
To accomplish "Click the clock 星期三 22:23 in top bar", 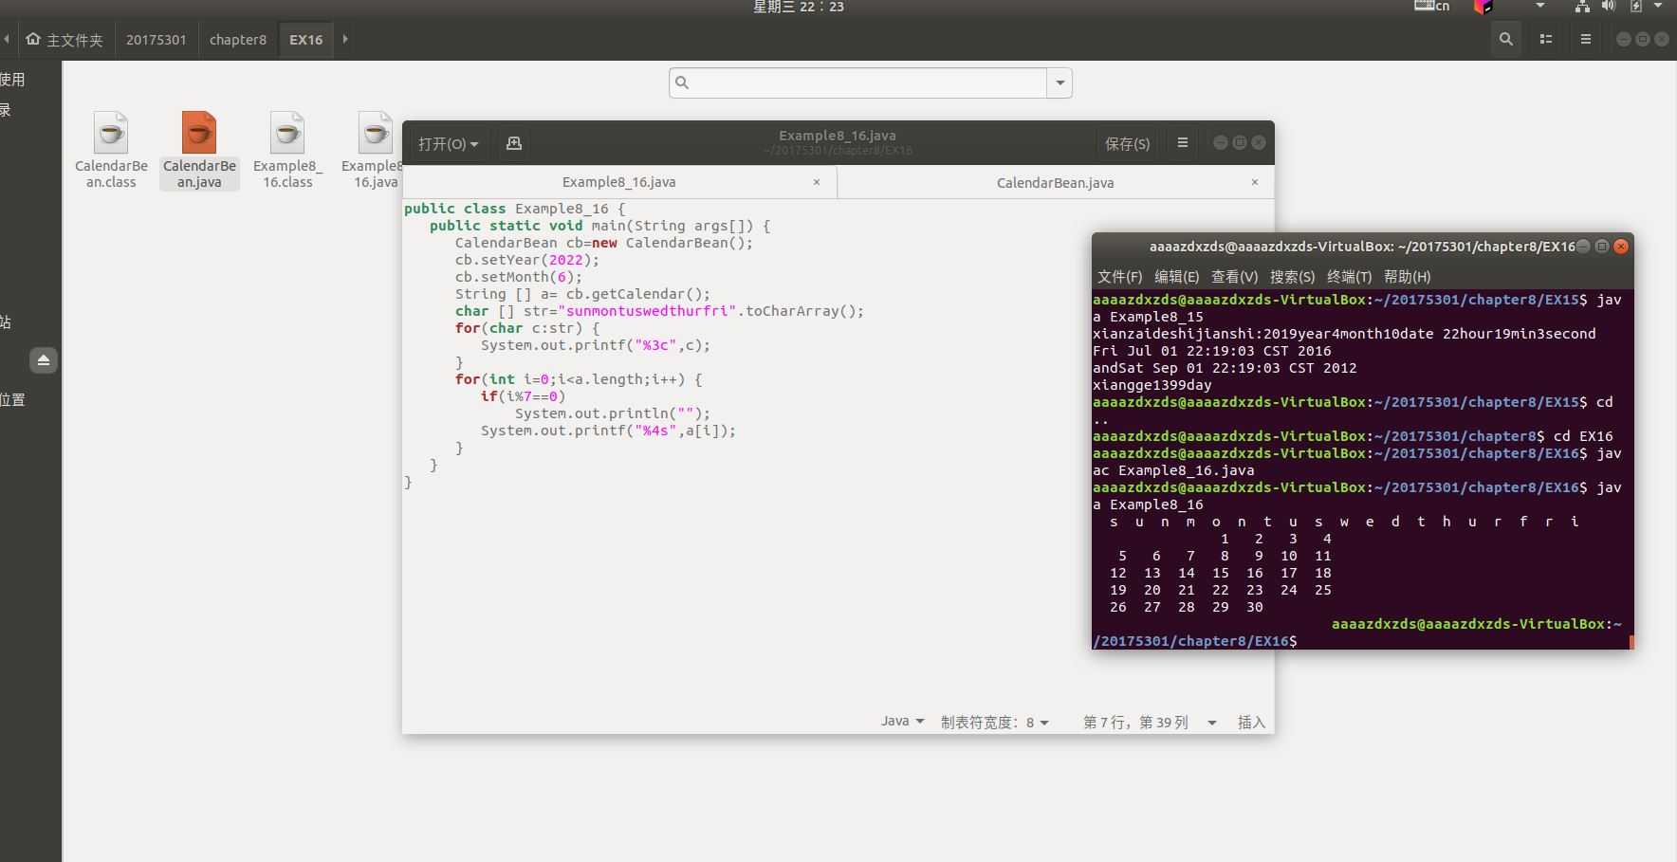I will pyautogui.click(x=799, y=7).
